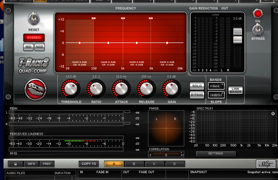Click the perceived loudness meter scale
The height and width of the screenshot is (180, 278).
coord(66,143)
